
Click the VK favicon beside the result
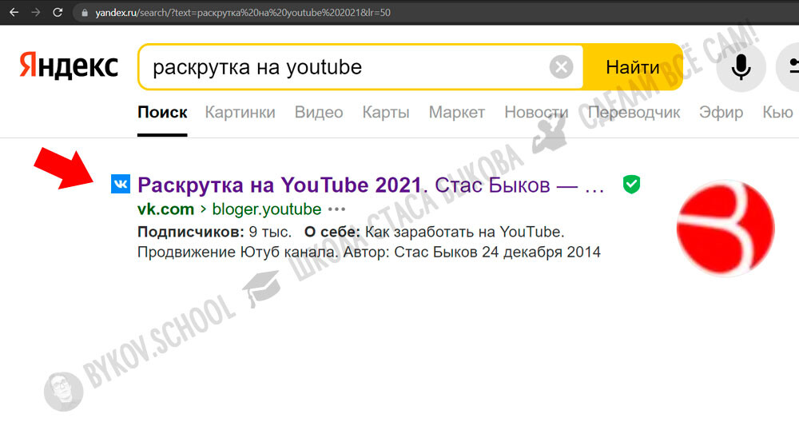[121, 185]
